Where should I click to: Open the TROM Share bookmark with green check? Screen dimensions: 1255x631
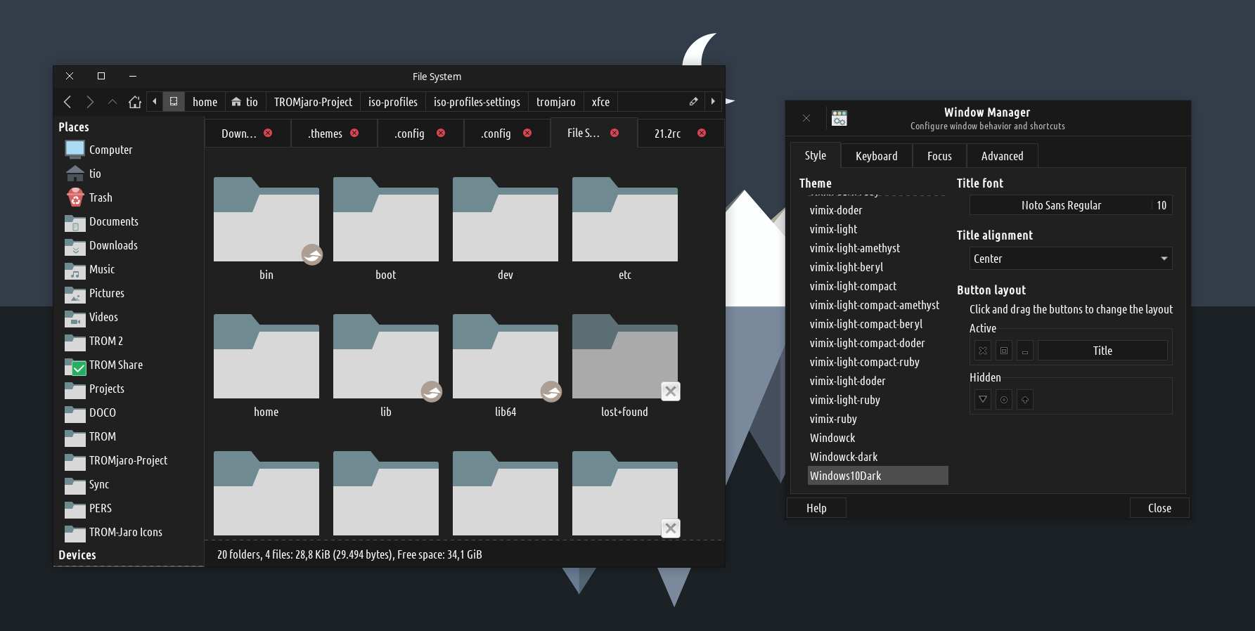[115, 365]
